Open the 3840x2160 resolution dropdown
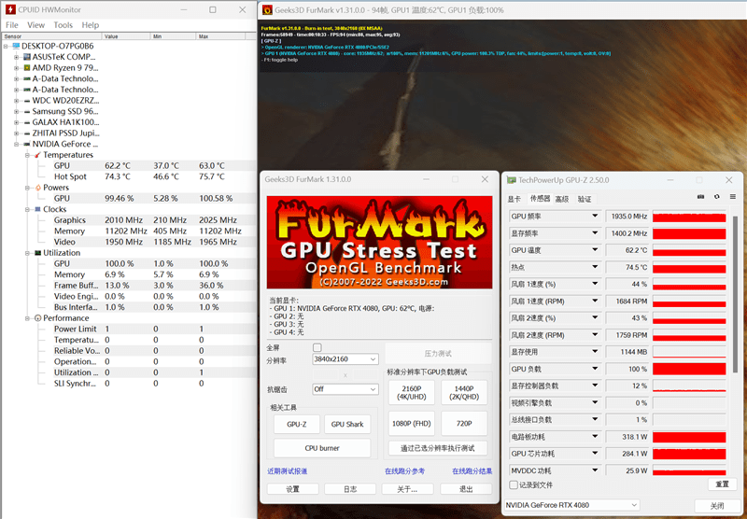 coord(345,359)
